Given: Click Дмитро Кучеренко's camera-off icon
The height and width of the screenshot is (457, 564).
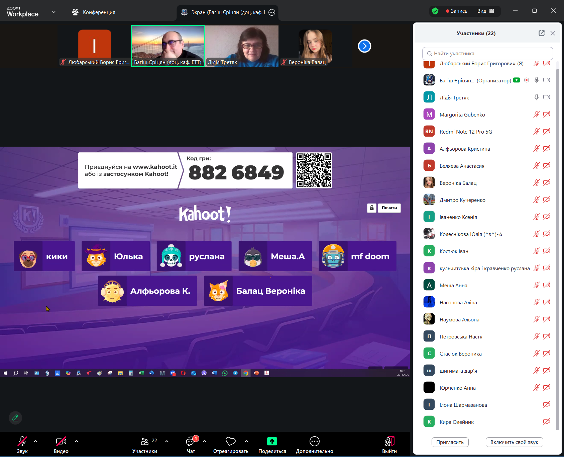Looking at the screenshot, I should point(547,200).
